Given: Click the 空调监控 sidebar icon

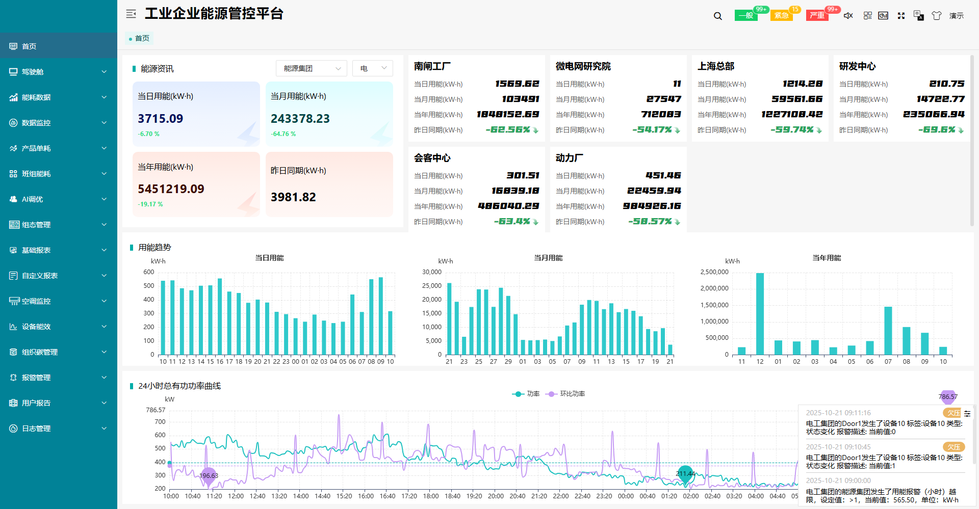Looking at the screenshot, I should [x=13, y=301].
